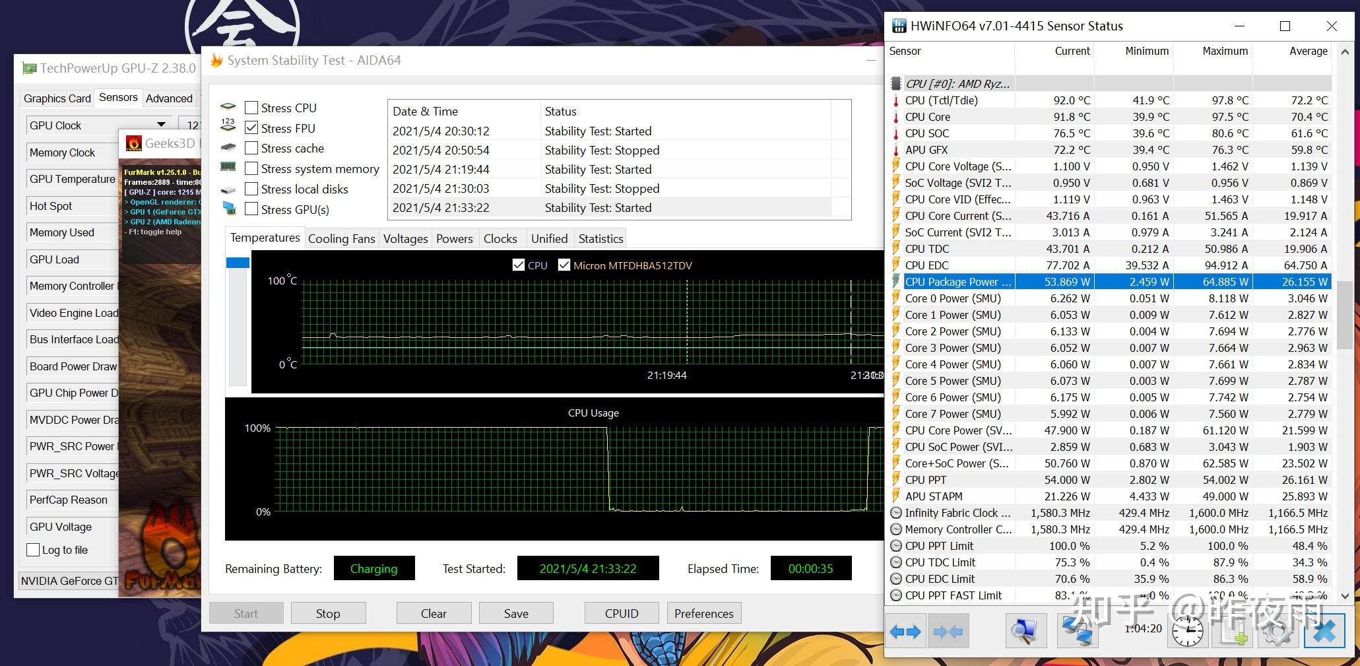Open Clocks tab in AIDA64

pyautogui.click(x=500, y=239)
